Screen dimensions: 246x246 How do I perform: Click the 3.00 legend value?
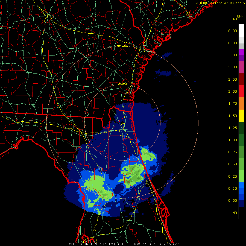233,67
